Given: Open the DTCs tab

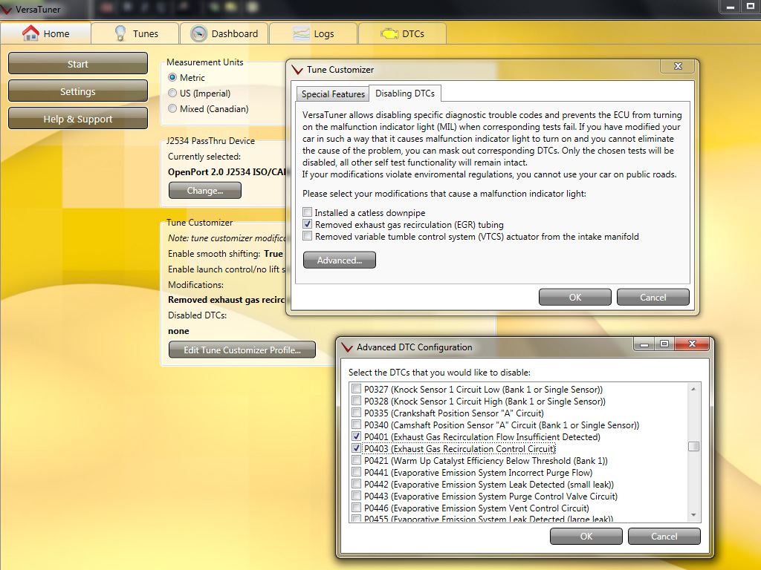Looking at the screenshot, I should pyautogui.click(x=402, y=33).
